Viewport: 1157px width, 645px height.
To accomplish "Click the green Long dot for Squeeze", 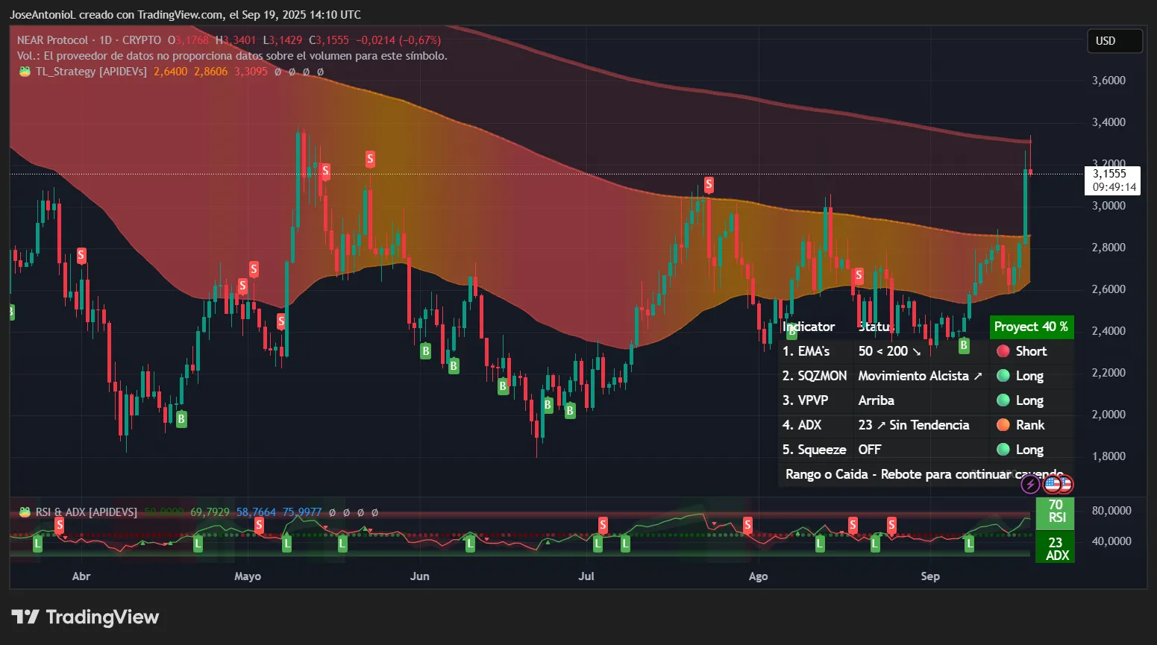I will [x=1003, y=450].
